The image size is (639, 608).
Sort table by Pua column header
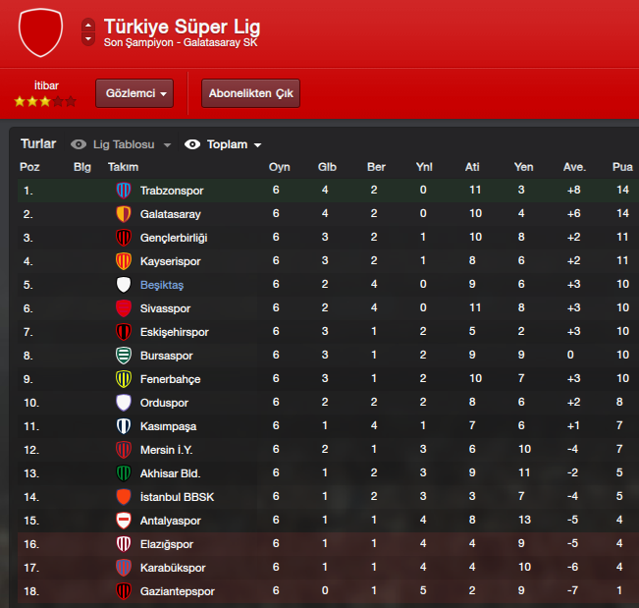click(x=622, y=167)
